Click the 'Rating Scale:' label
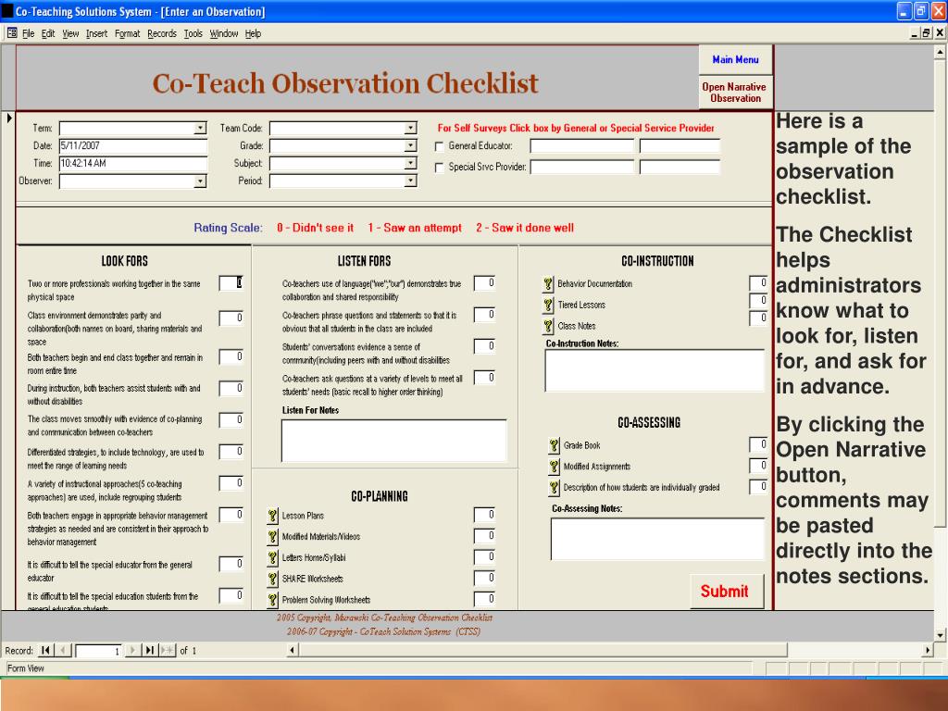948x711 pixels. point(228,228)
